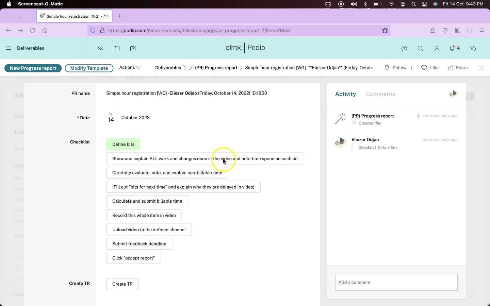Mark 'Calculate and submit billable time' as done

147,201
